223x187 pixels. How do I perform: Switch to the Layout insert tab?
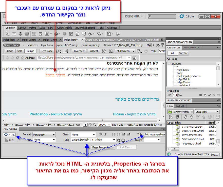(x=22, y=28)
